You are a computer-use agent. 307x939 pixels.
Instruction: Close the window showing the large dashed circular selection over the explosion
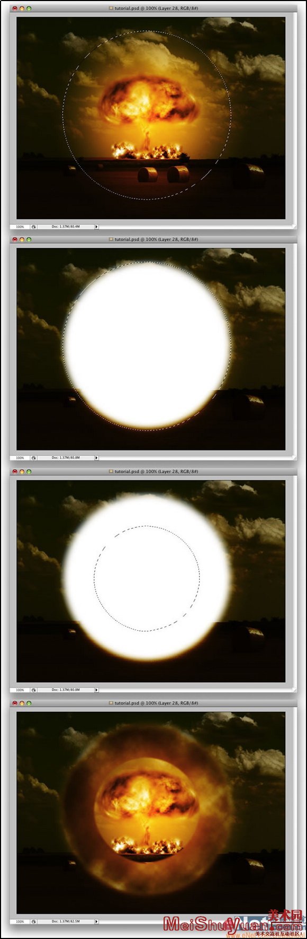[x=15, y=8]
